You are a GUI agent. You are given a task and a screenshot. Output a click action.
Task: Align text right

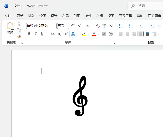(x=134, y=34)
